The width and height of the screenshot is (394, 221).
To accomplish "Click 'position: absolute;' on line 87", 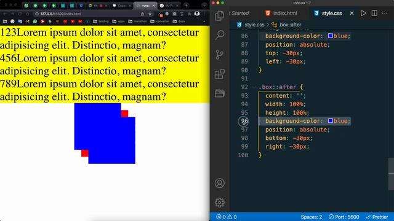I will pyautogui.click(x=297, y=45).
